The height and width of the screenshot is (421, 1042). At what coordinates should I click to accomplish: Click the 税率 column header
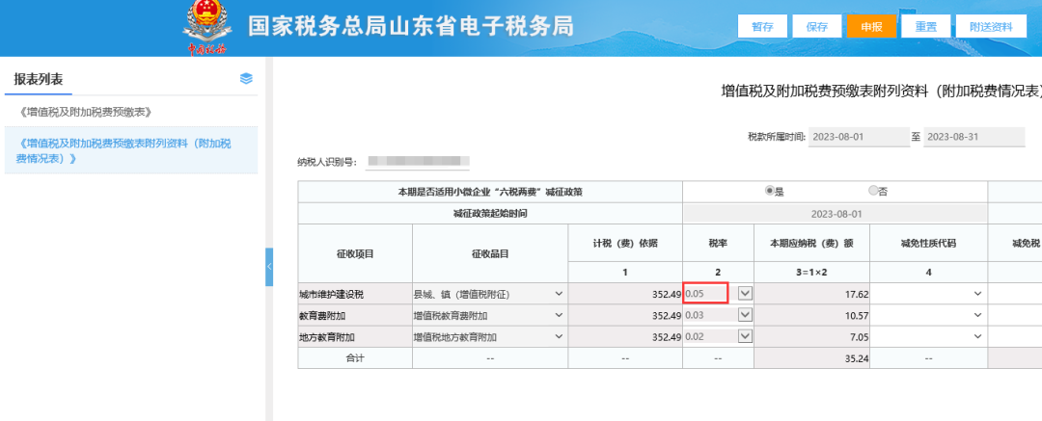tap(718, 243)
